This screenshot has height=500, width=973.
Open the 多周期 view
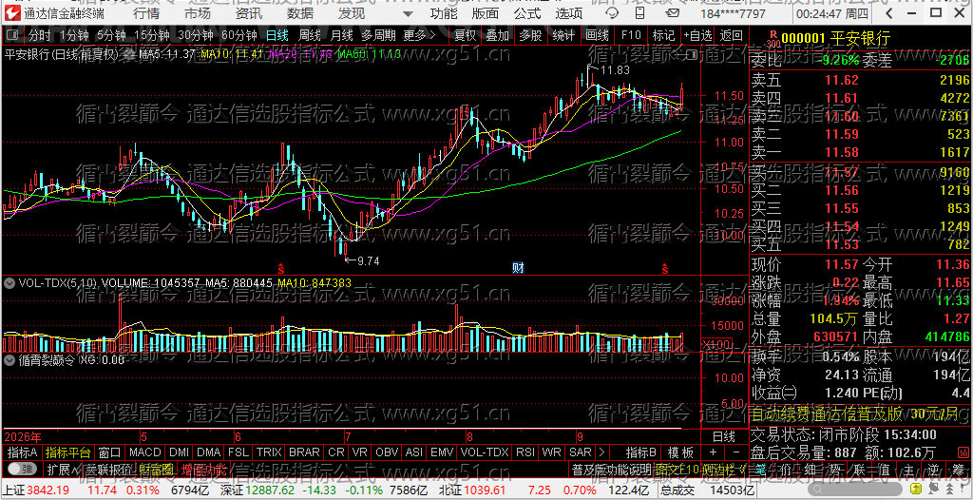click(378, 36)
